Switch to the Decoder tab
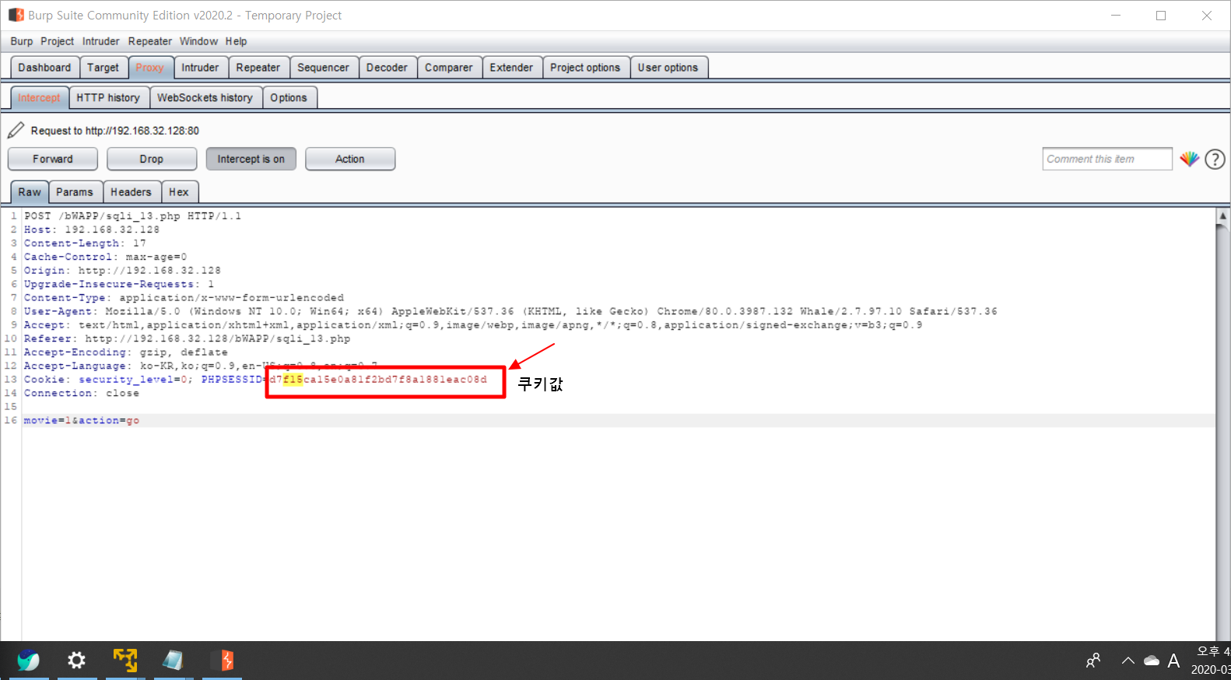1231x680 pixels. [387, 68]
